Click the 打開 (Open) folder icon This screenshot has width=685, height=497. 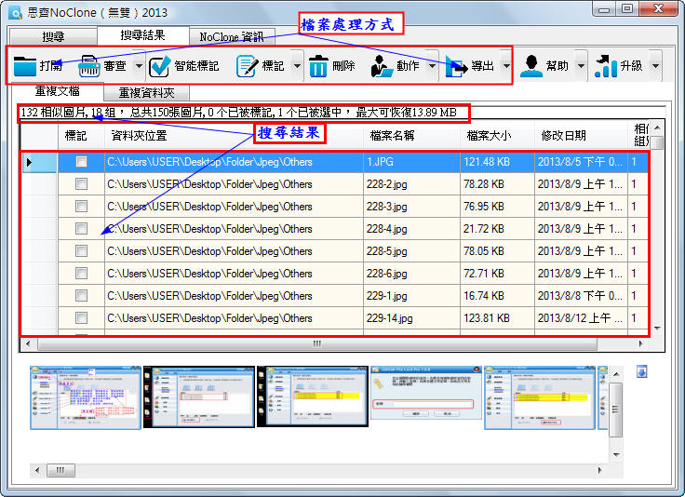click(25, 66)
